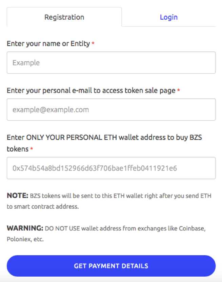Screen dimensions: 222x282
Task: Click the words "BZS tokens" in the wallet label
Action: point(190,137)
